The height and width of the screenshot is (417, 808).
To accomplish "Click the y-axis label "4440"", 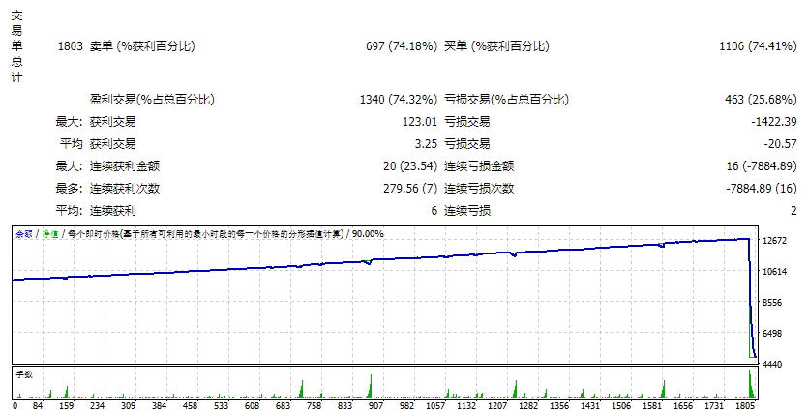I will pyautogui.click(x=772, y=365).
